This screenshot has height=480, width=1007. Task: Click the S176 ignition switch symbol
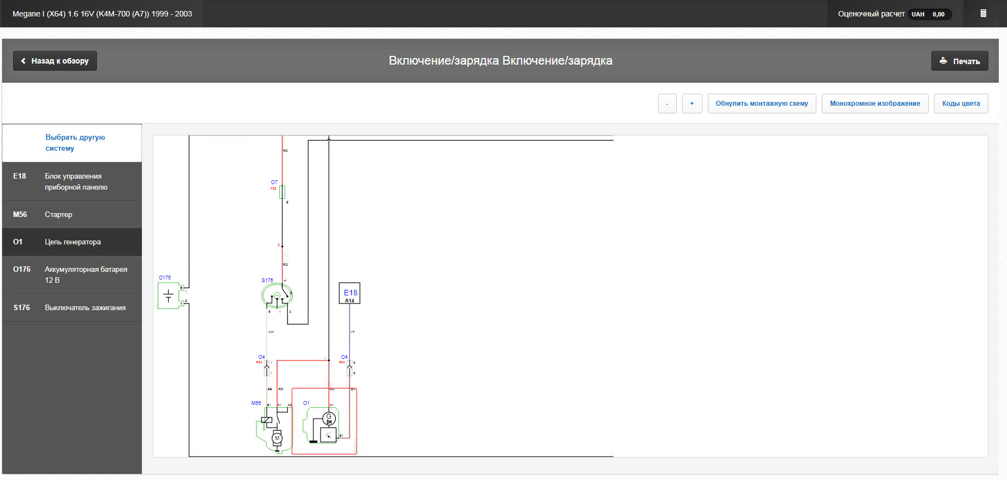pyautogui.click(x=277, y=296)
